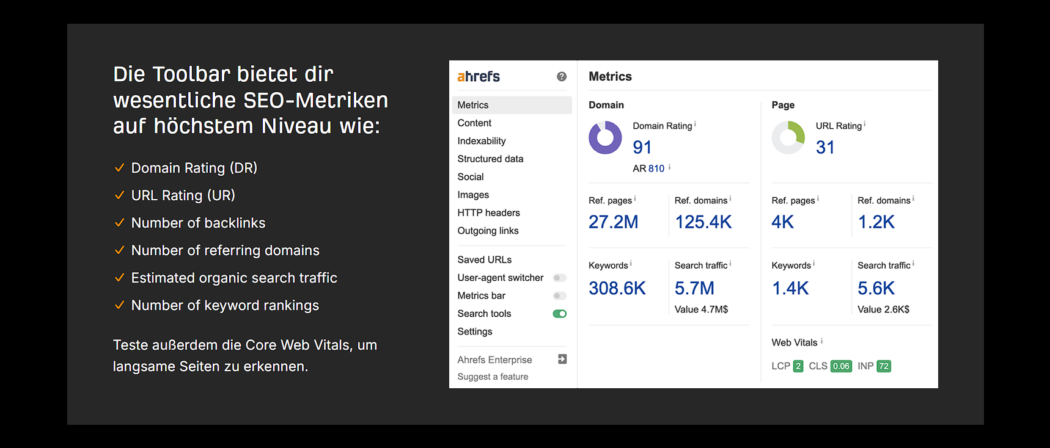Click info icon beside Domain Rating
Viewport: 1050px width, 448px height.
pos(696,124)
